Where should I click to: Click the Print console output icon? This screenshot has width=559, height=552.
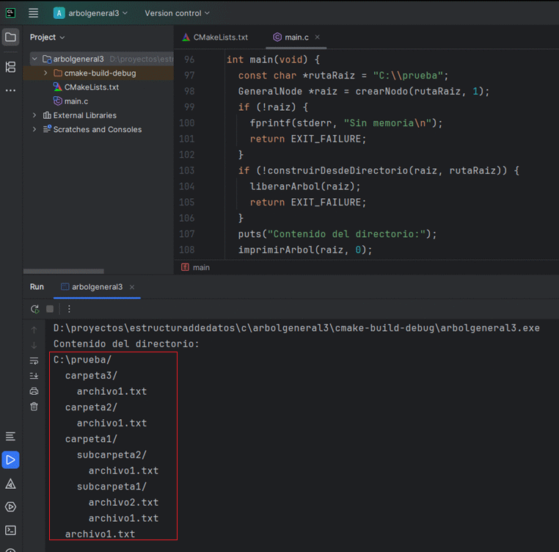coord(34,391)
